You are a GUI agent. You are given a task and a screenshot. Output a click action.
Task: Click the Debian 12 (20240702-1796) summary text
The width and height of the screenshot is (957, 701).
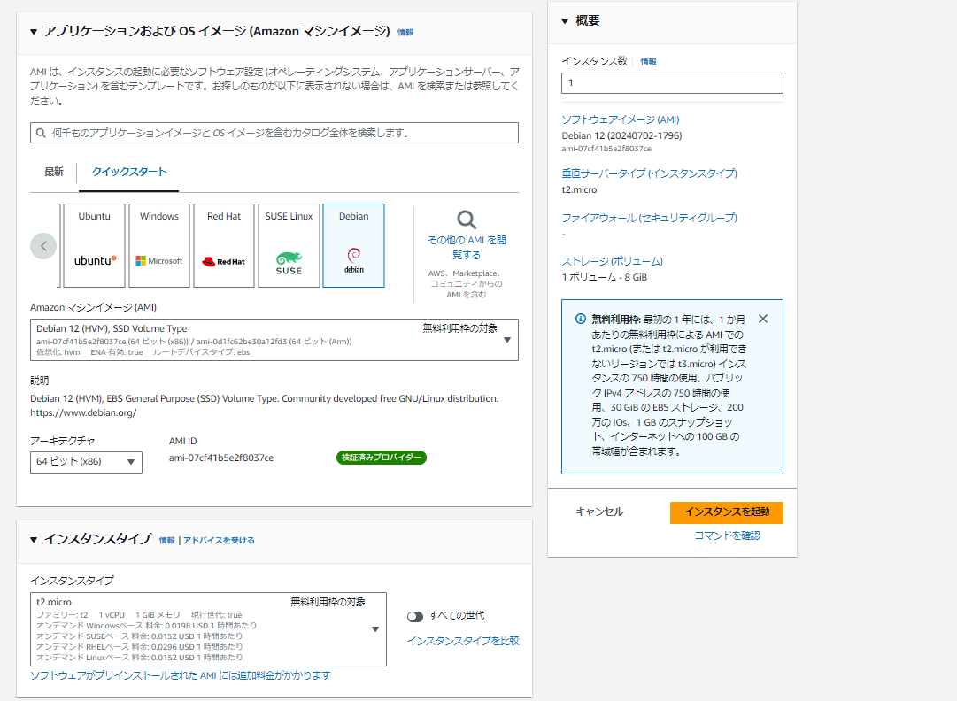pyautogui.click(x=621, y=136)
